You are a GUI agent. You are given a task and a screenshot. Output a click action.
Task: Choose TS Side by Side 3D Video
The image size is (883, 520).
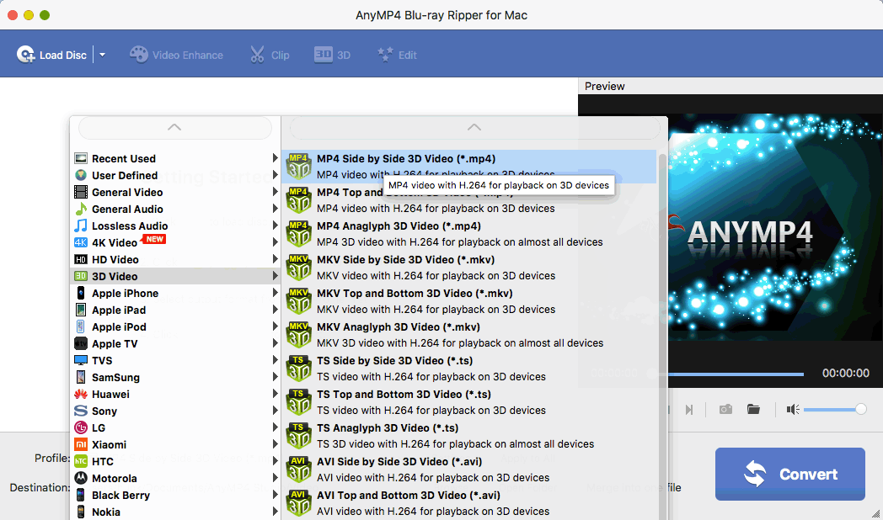(469, 369)
